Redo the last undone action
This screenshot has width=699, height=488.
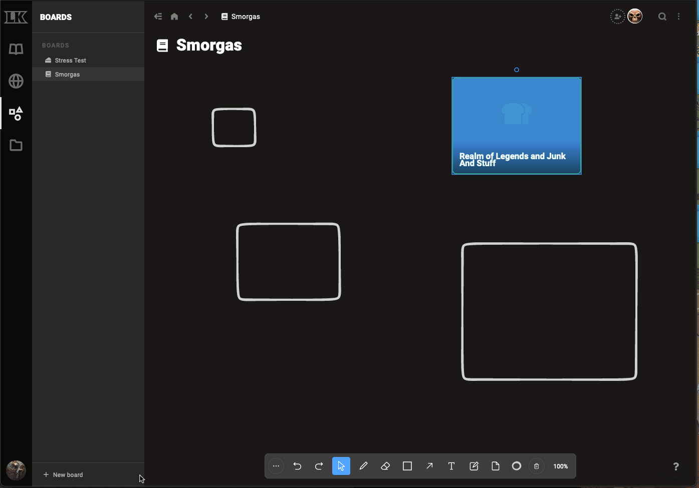coord(319,466)
